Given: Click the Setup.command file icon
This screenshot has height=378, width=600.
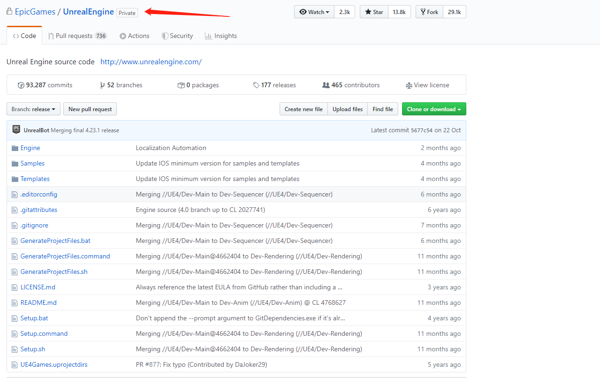Looking at the screenshot, I should 15,333.
